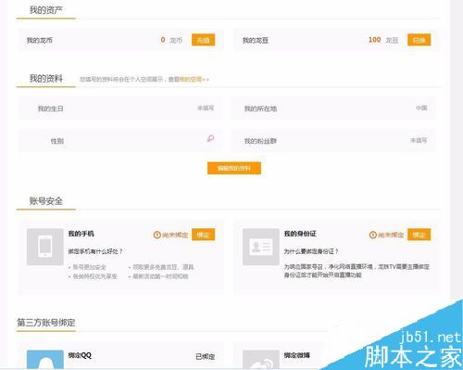The height and width of the screenshot is (370, 463).
Task: Click the 绑定QQ title
Action: (80, 355)
